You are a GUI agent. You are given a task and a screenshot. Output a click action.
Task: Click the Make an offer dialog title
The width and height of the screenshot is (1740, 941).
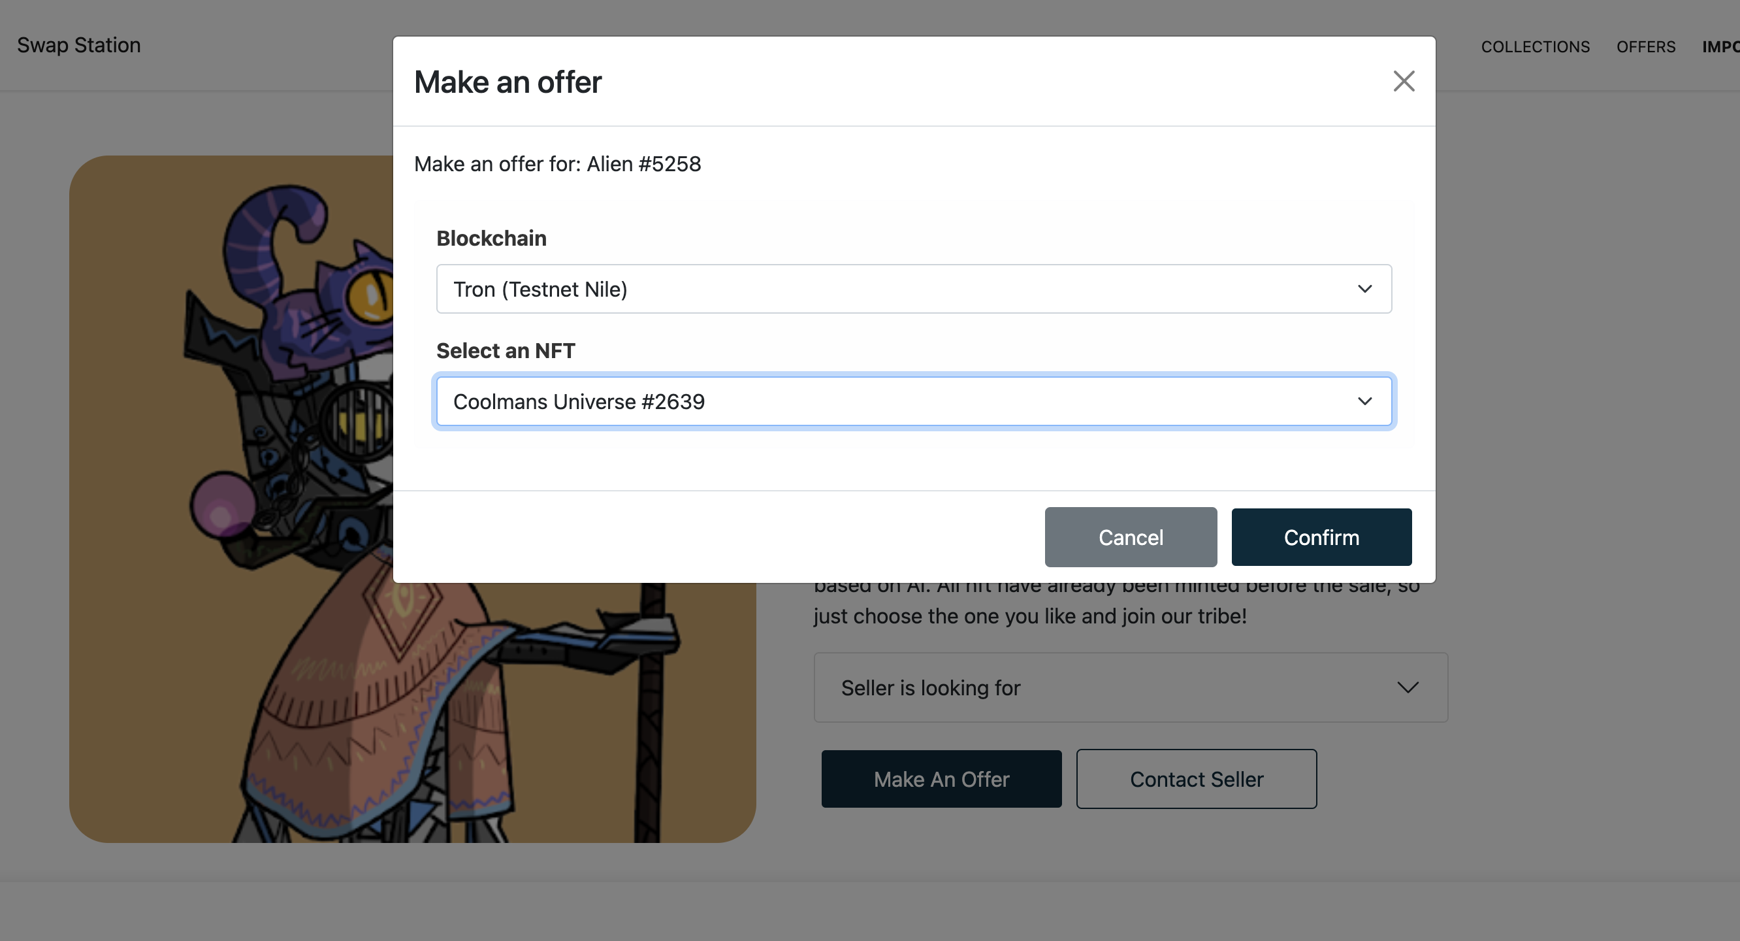(507, 82)
